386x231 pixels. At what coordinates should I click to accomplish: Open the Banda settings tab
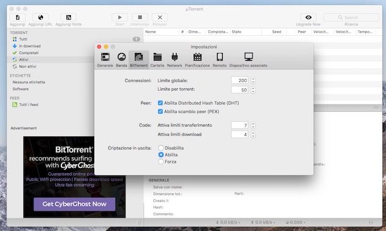click(121, 60)
